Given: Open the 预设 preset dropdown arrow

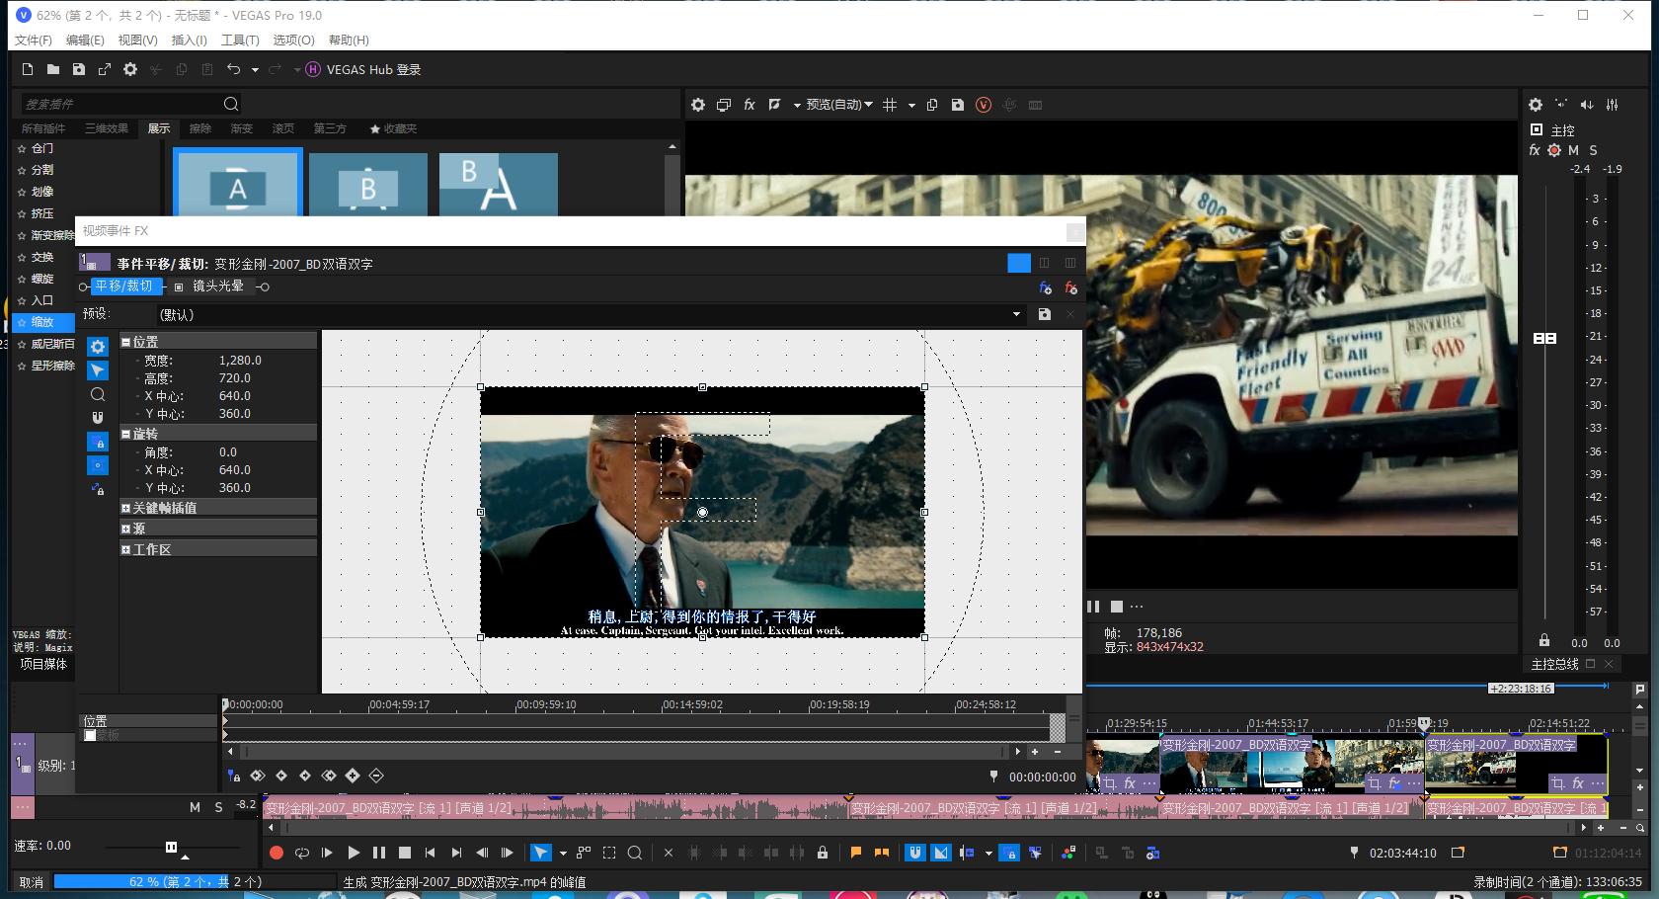Looking at the screenshot, I should (1016, 314).
